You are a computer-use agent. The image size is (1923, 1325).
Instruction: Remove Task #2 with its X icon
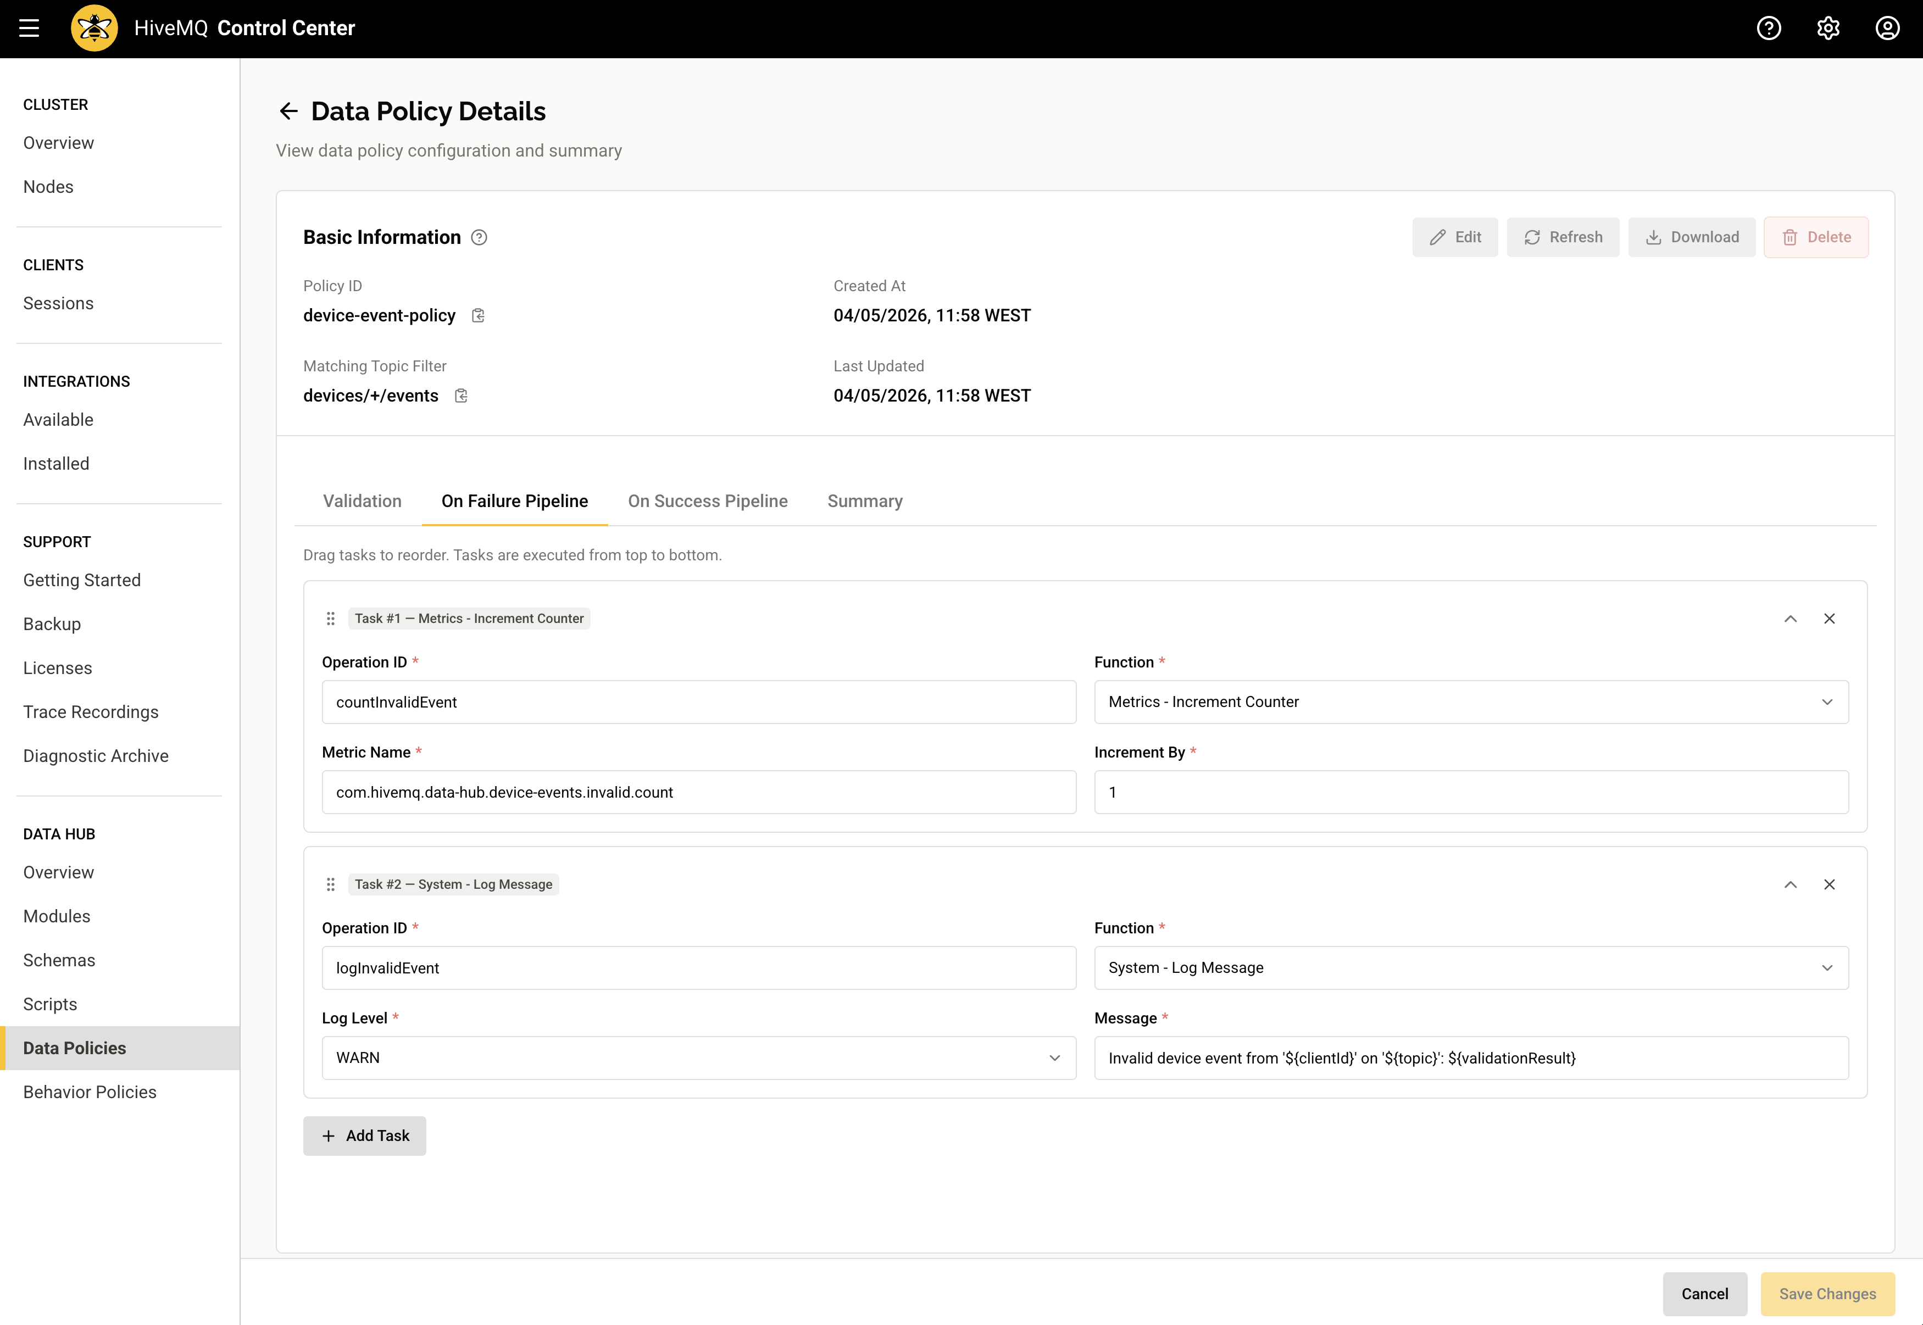point(1829,884)
